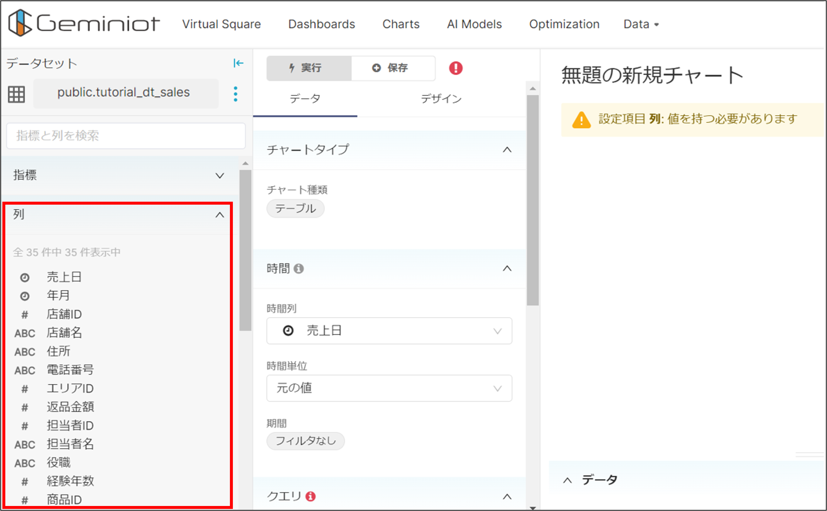Navigate to AI Models
827x511 pixels.
[x=474, y=24]
